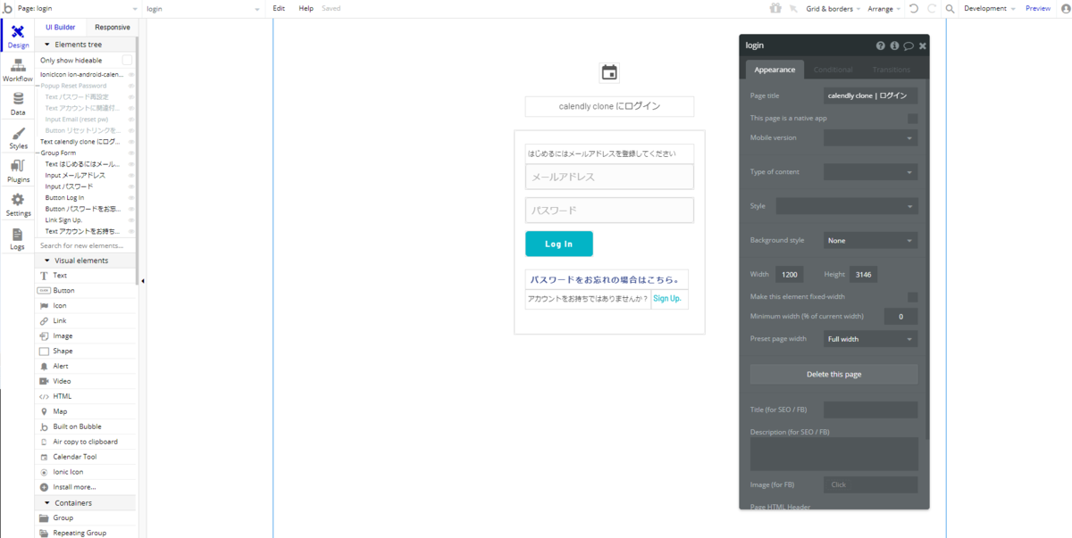The width and height of the screenshot is (1072, 538).
Task: Open the Data section
Action: click(x=18, y=104)
